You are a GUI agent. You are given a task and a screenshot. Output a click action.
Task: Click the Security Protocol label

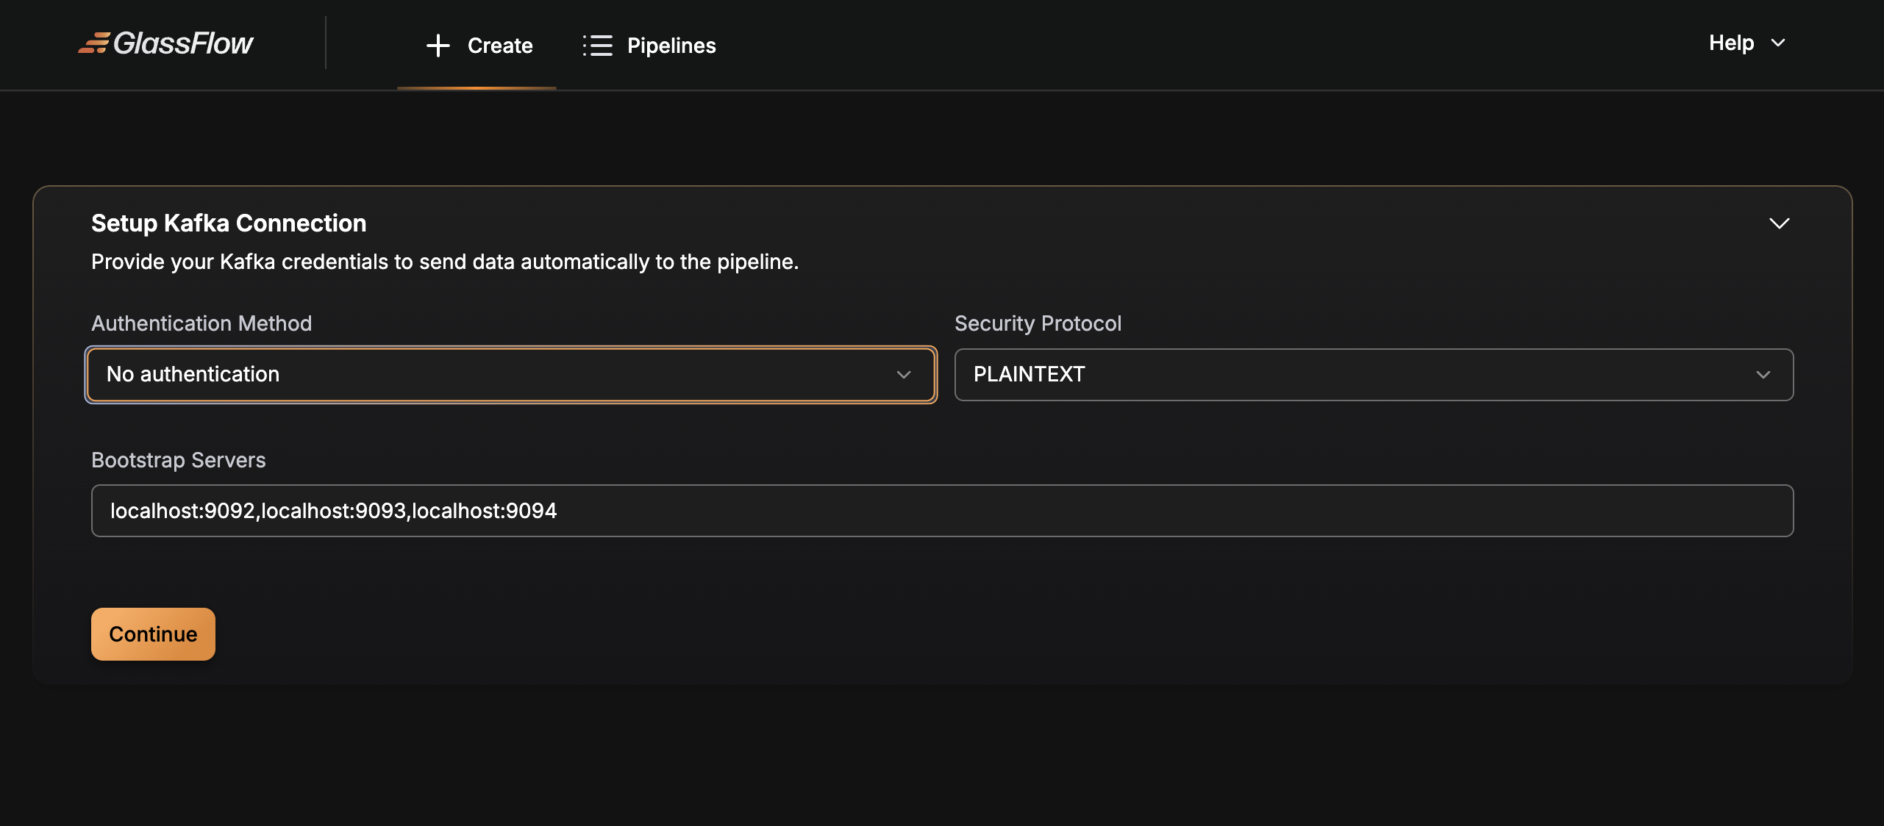[x=1038, y=323]
